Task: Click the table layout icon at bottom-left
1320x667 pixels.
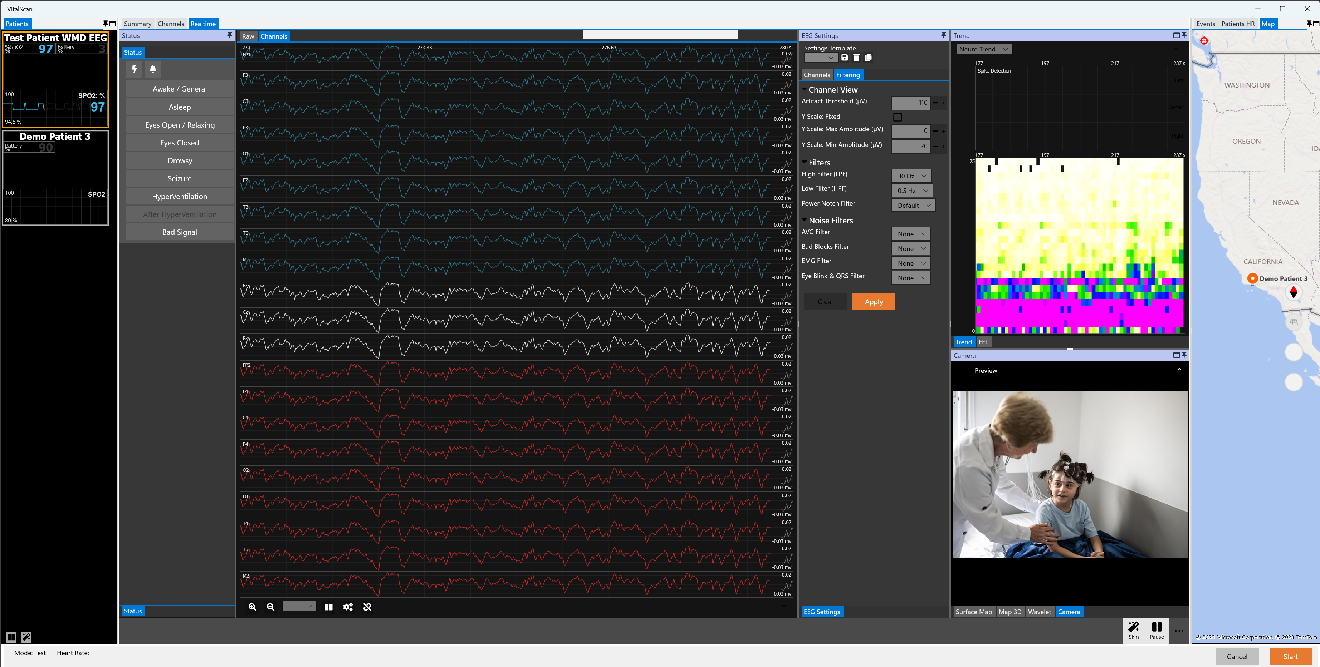Action: 11,637
